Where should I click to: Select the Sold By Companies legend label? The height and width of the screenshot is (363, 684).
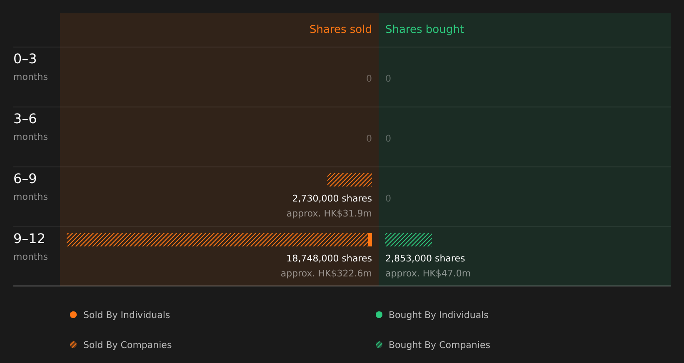(x=127, y=345)
